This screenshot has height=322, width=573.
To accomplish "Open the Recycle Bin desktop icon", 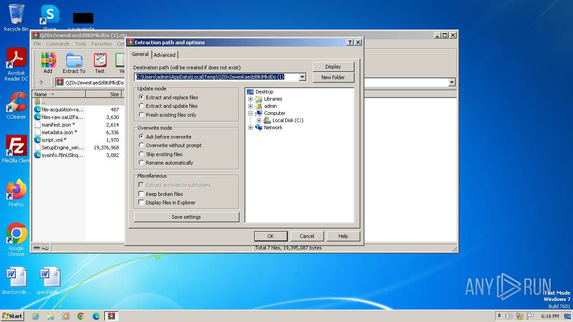I will tap(16, 18).
